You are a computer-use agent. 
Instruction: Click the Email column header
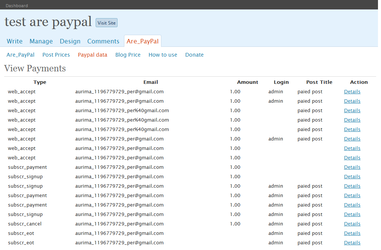click(x=151, y=82)
